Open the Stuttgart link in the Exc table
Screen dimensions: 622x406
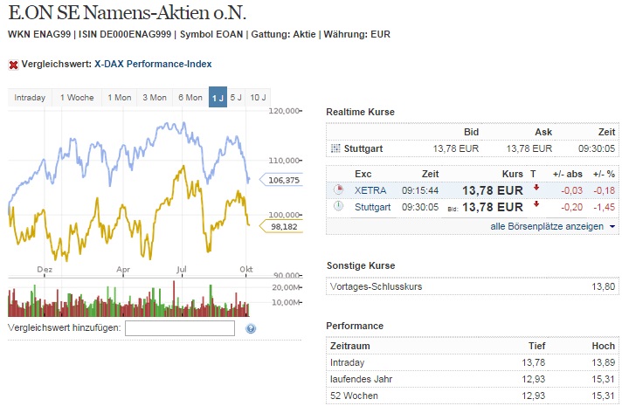click(x=374, y=207)
